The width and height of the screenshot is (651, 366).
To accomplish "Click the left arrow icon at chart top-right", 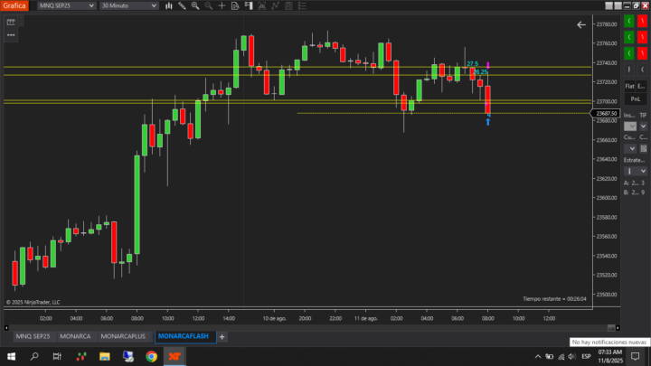I will (581, 25).
